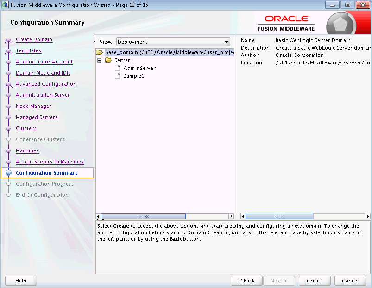Click the Create button
Screen dimensions: 372x288
tap(315, 281)
